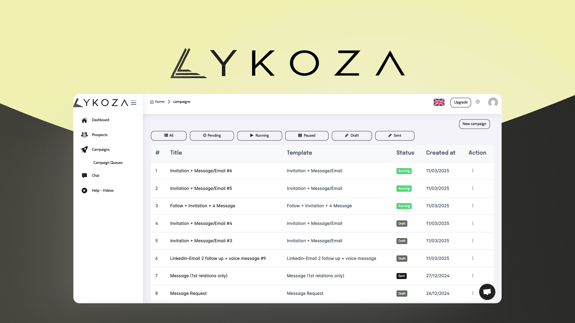Open Help - Videos play icon

[84, 191]
